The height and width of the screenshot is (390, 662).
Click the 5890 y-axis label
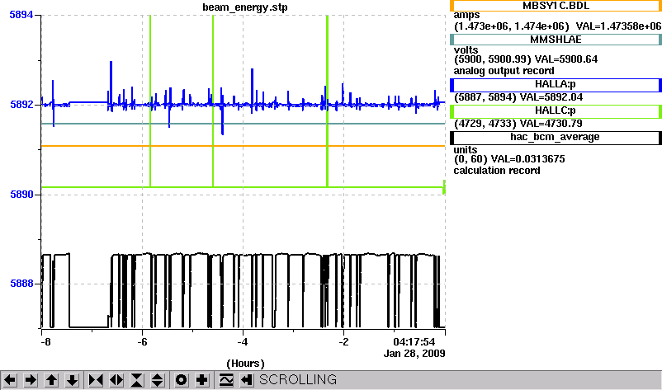point(21,195)
